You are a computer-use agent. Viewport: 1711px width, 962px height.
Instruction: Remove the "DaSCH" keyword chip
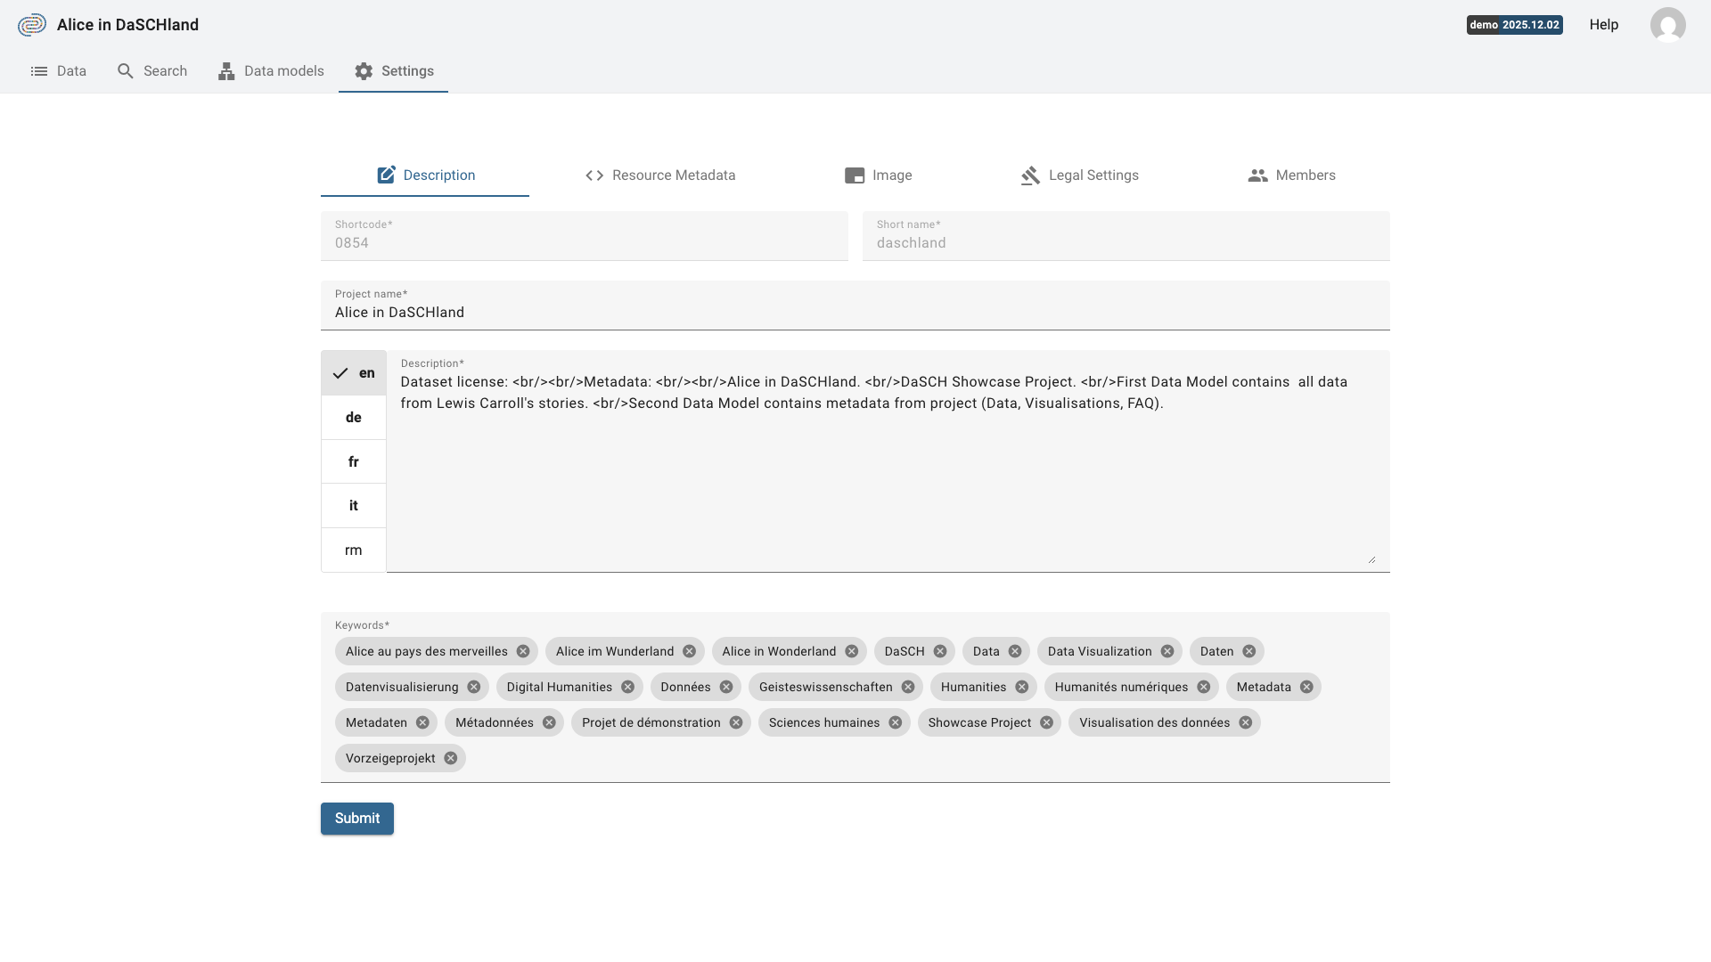tap(940, 651)
